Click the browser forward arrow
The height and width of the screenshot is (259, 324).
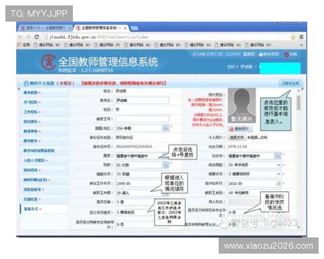pos(28,37)
